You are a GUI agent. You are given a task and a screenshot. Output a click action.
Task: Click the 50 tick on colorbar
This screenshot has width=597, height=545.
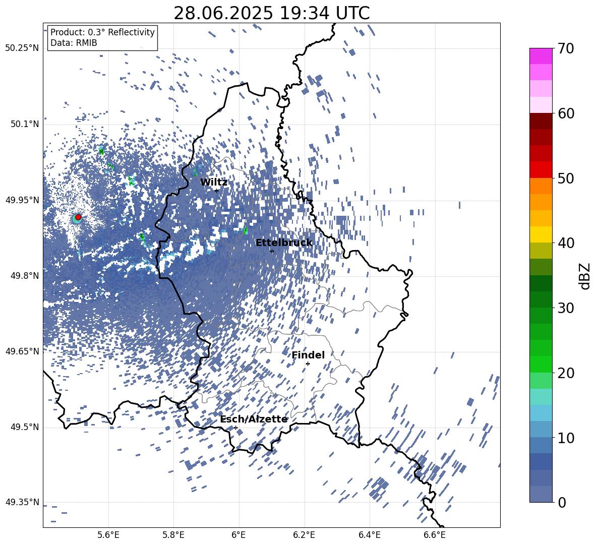[x=566, y=178]
